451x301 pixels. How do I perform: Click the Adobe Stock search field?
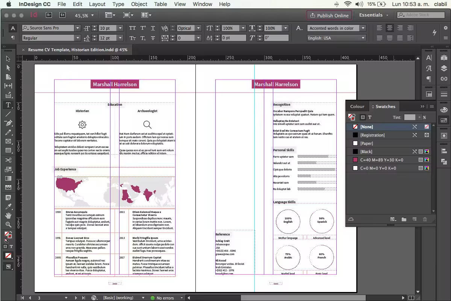tap(421, 15)
